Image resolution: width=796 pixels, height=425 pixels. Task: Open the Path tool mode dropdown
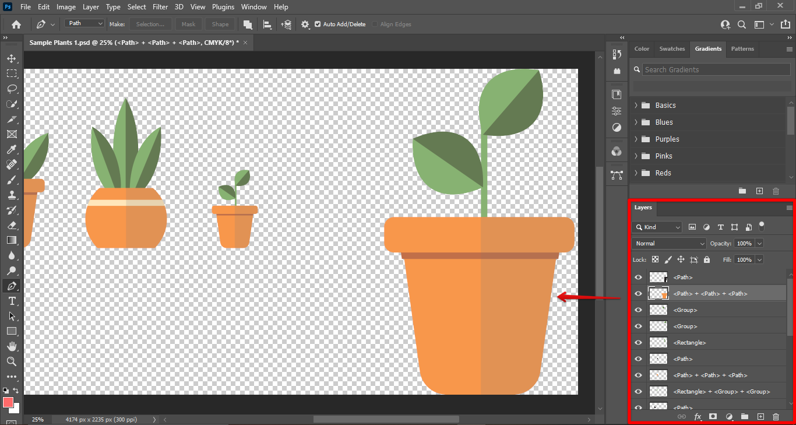click(x=84, y=23)
